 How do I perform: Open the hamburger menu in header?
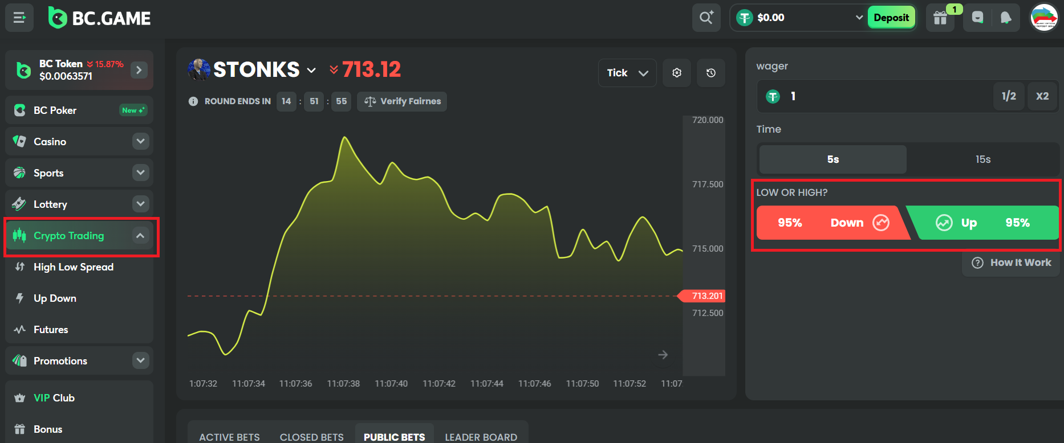coord(19,18)
